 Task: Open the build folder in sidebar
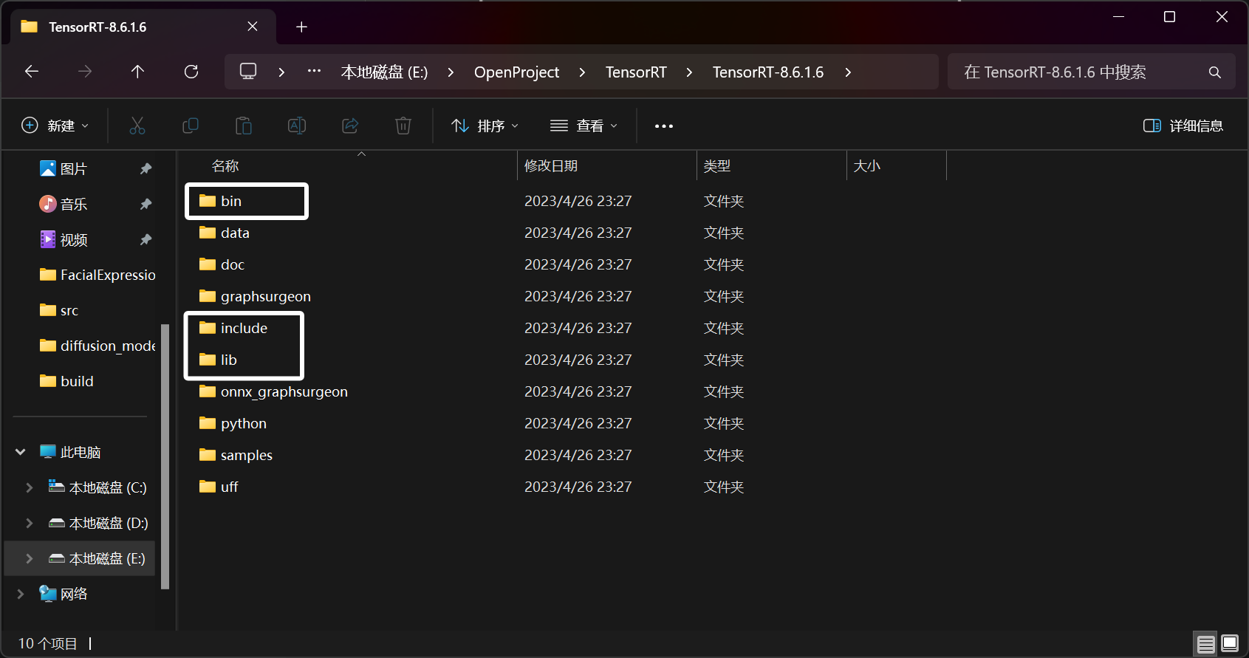(66, 381)
